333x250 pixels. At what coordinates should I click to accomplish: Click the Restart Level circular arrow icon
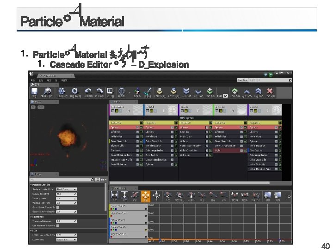[75, 91]
